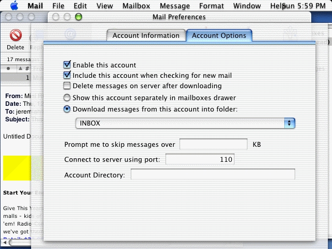Select Show this account separately in mailboxes drawer
332x249 pixels.
(x=67, y=98)
